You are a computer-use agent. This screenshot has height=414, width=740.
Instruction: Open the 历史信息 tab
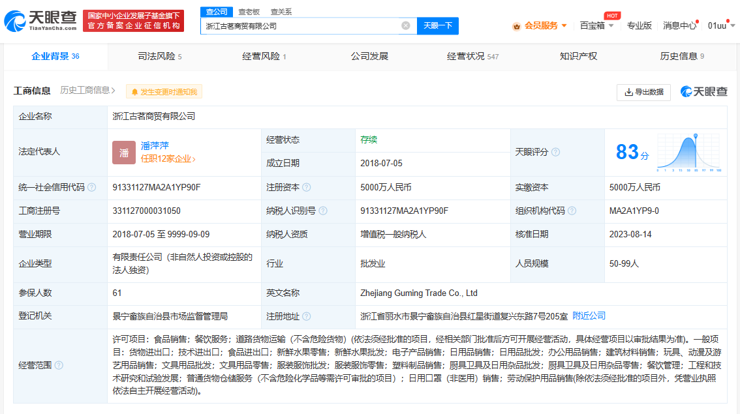tap(682, 57)
